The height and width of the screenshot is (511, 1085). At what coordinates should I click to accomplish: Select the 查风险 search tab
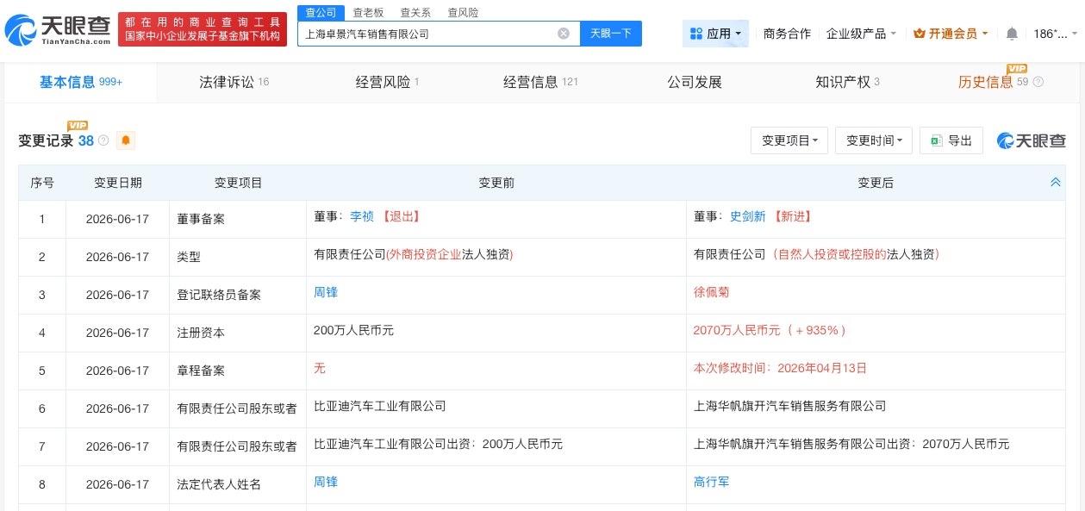click(463, 13)
